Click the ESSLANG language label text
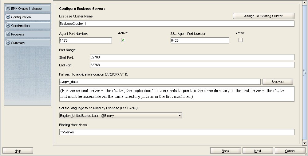The image size is (308, 156). click(x=99, y=108)
